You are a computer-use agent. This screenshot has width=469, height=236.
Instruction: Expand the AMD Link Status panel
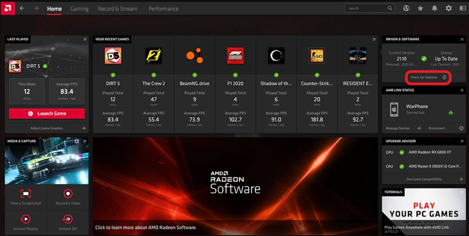462,90
